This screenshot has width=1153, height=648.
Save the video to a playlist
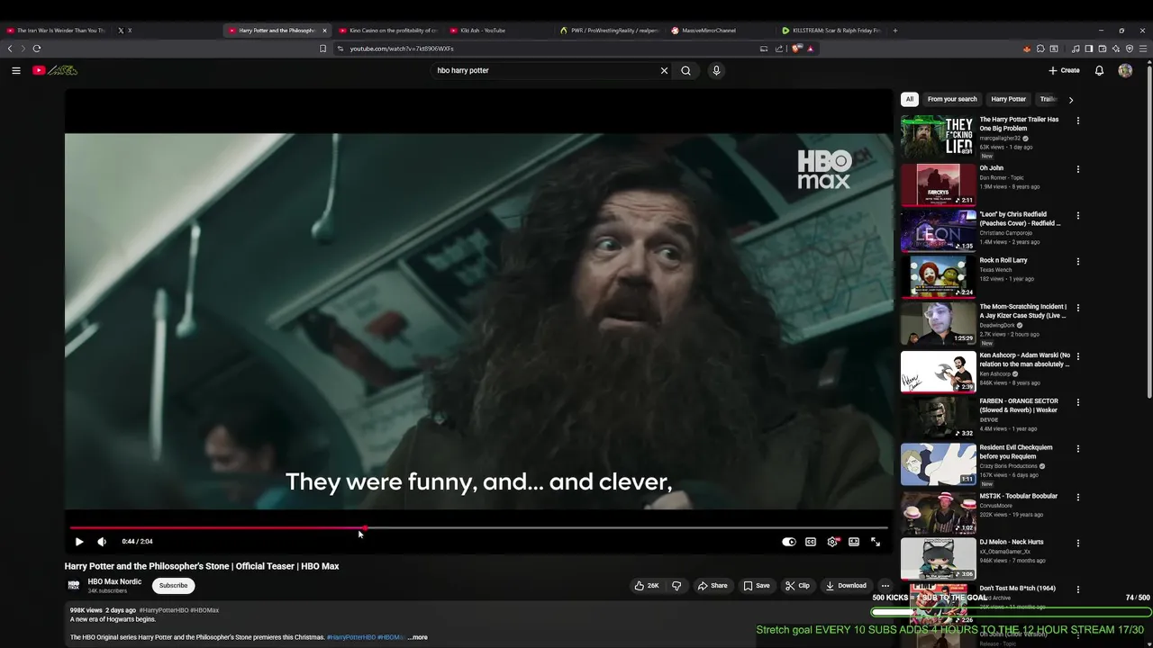pos(757,586)
